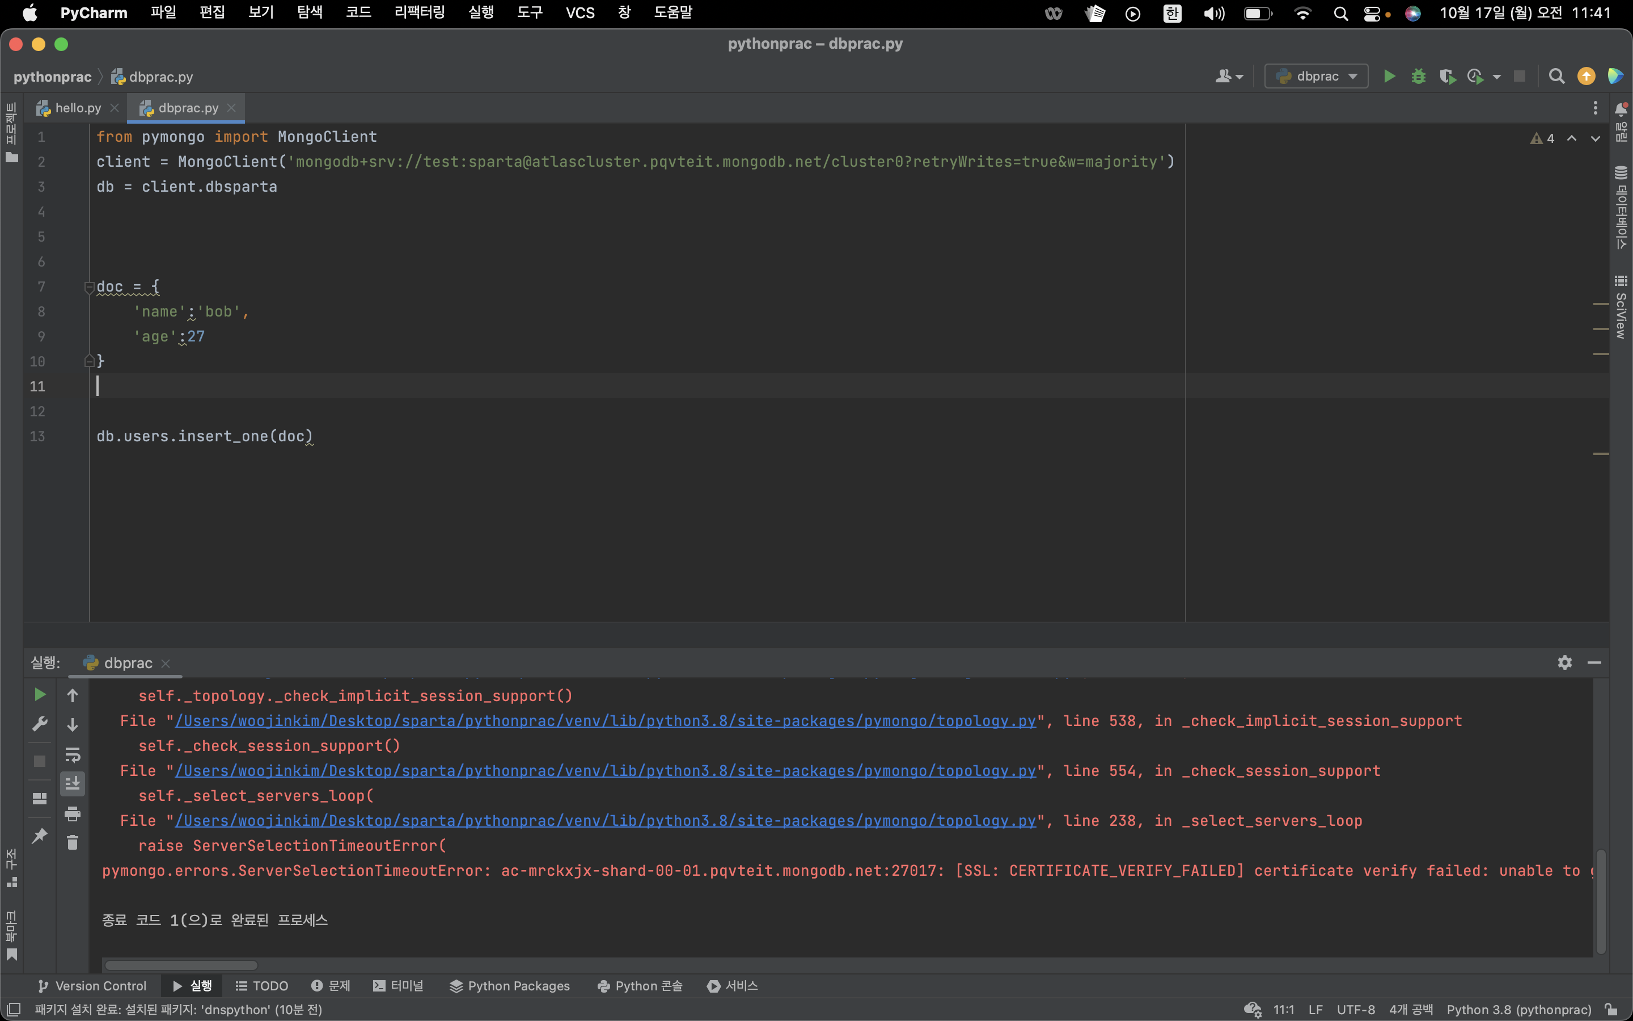1633x1021 pixels.
Task: Run with coverage shield icon
Action: 1447,77
